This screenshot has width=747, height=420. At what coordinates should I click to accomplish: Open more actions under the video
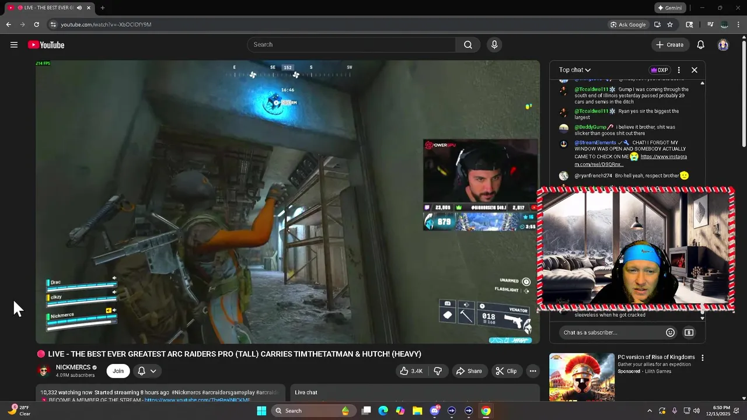[533, 371]
